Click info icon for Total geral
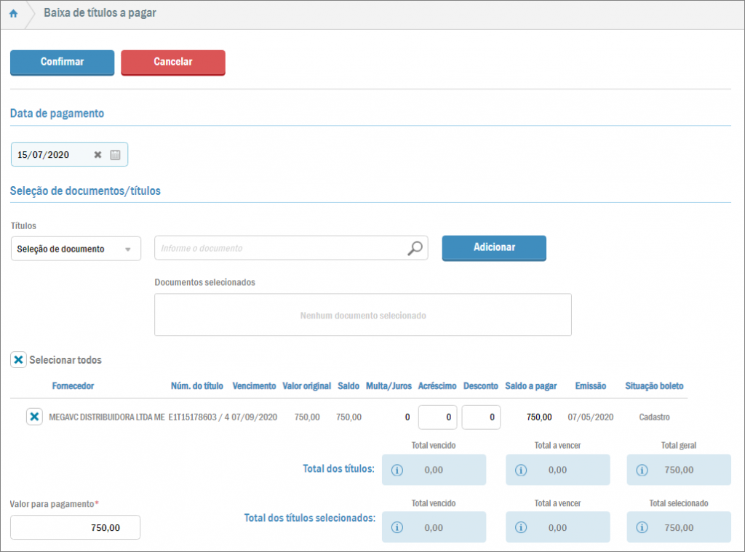The image size is (745, 552). click(642, 470)
